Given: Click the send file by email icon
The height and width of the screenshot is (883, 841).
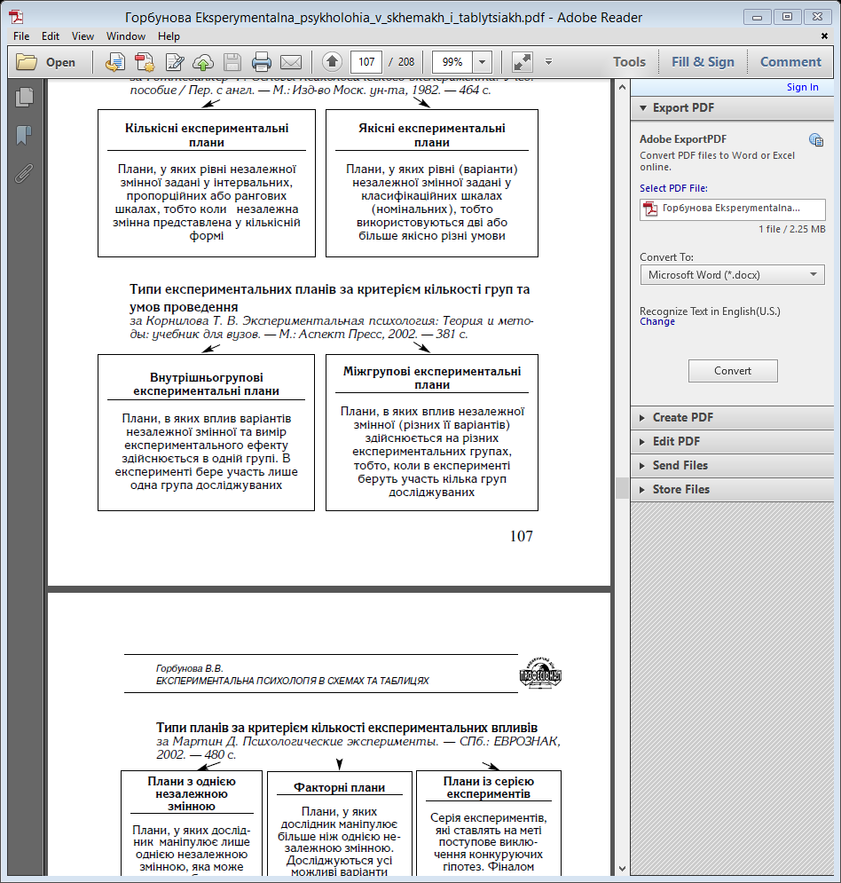Looking at the screenshot, I should pos(291,62).
